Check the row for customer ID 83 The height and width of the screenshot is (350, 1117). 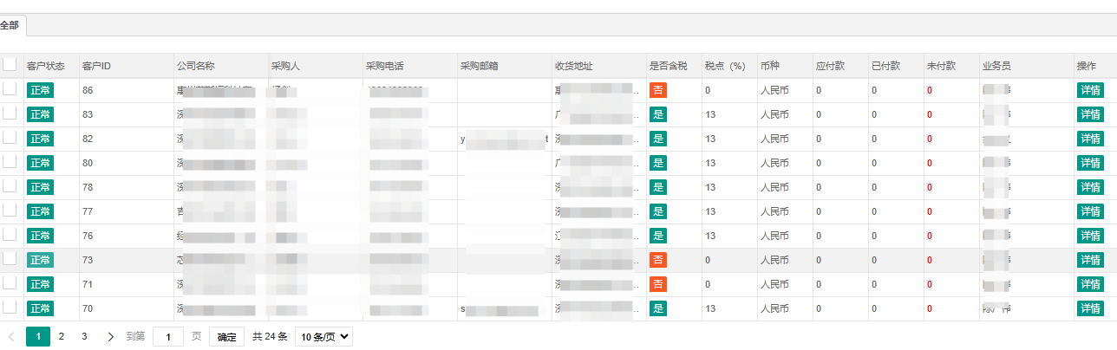point(10,113)
